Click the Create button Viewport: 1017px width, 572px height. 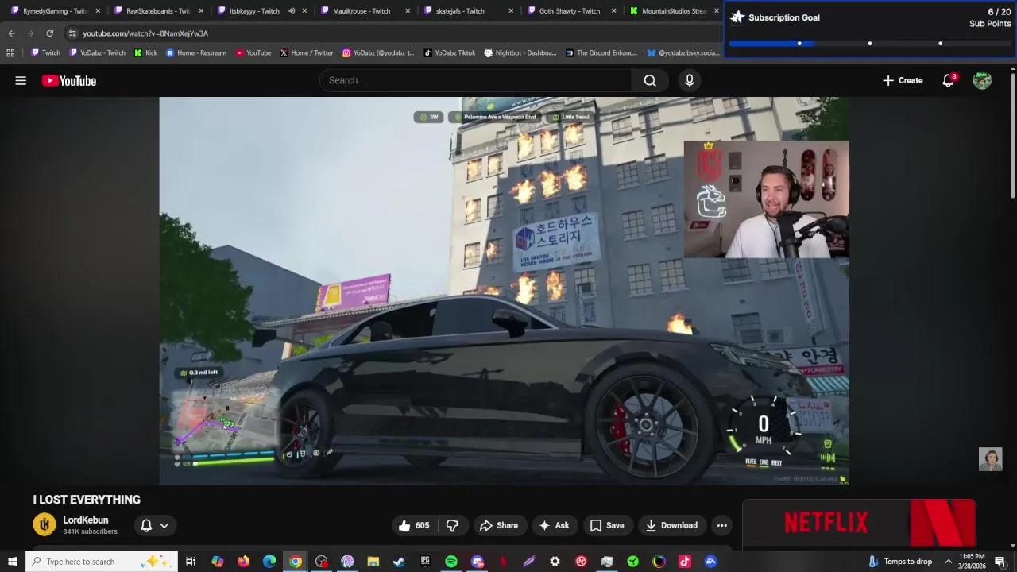click(x=903, y=80)
